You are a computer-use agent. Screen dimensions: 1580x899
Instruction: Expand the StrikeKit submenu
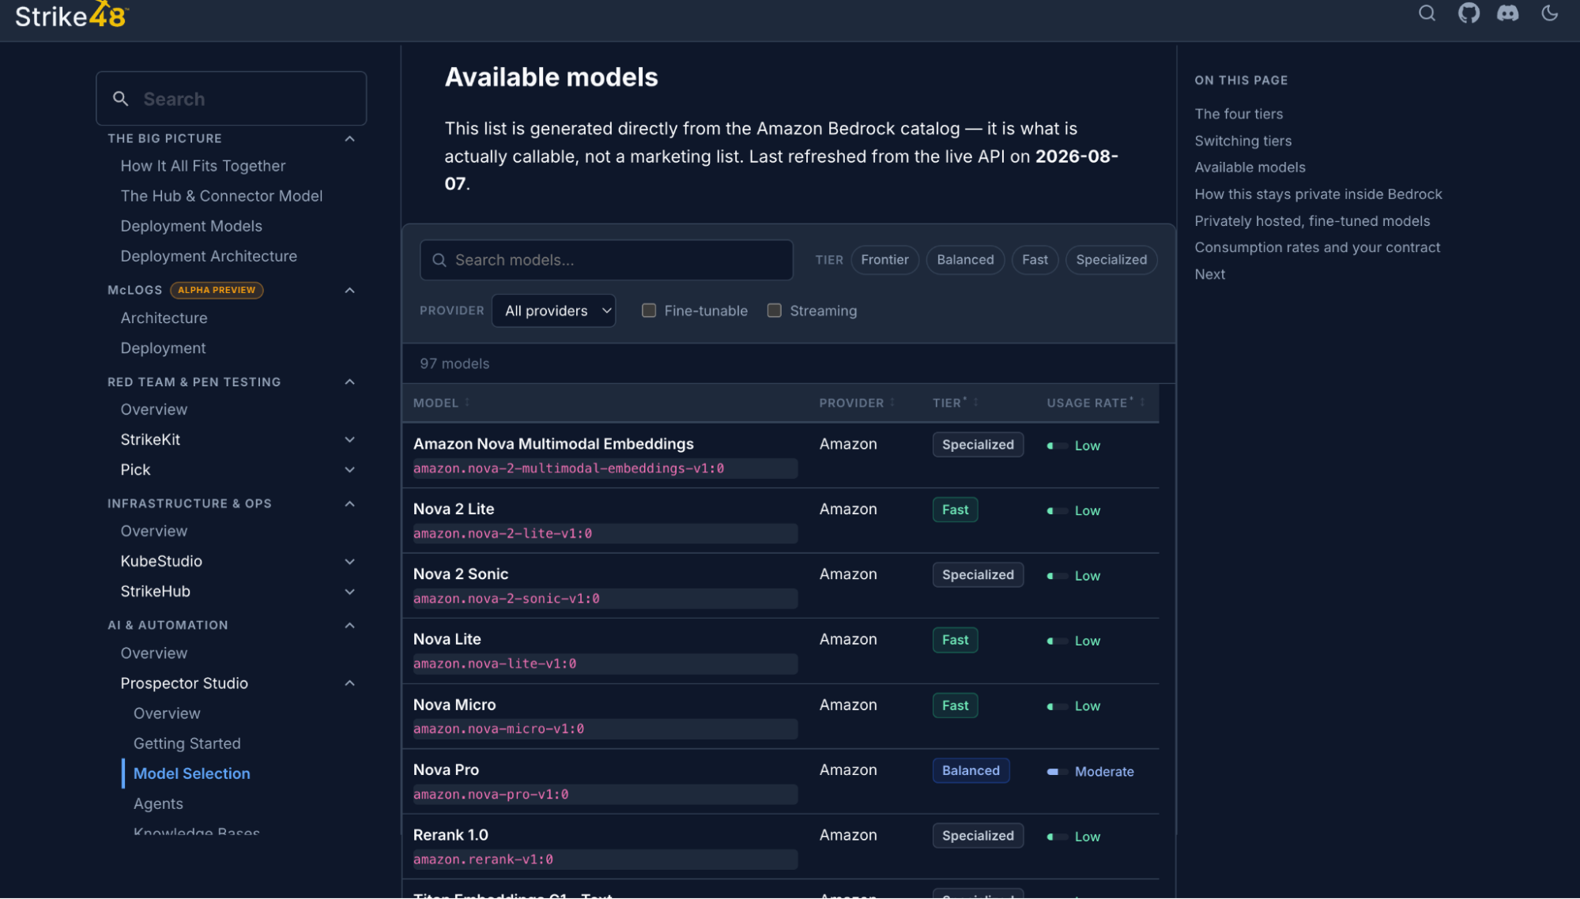pos(349,440)
